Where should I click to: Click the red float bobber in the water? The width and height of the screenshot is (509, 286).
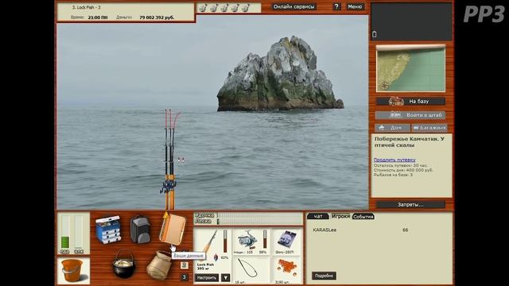[181, 160]
